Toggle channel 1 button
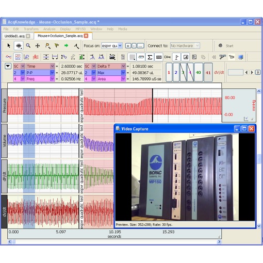 [169, 72]
